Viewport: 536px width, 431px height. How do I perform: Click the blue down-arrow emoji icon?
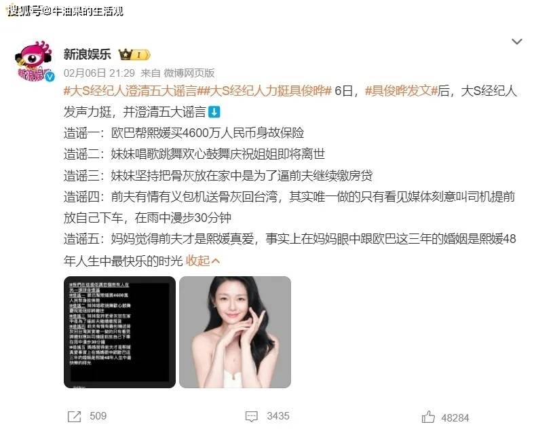(214, 112)
